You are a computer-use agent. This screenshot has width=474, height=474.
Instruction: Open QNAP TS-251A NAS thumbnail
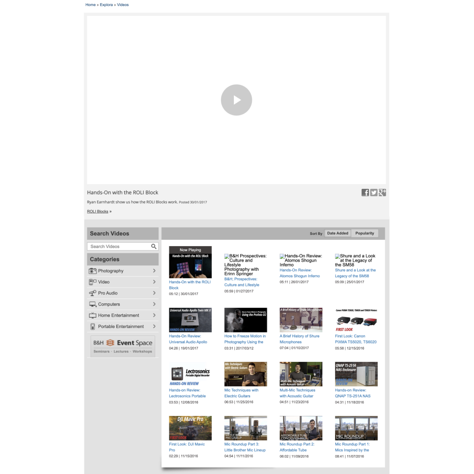pyautogui.click(x=356, y=374)
